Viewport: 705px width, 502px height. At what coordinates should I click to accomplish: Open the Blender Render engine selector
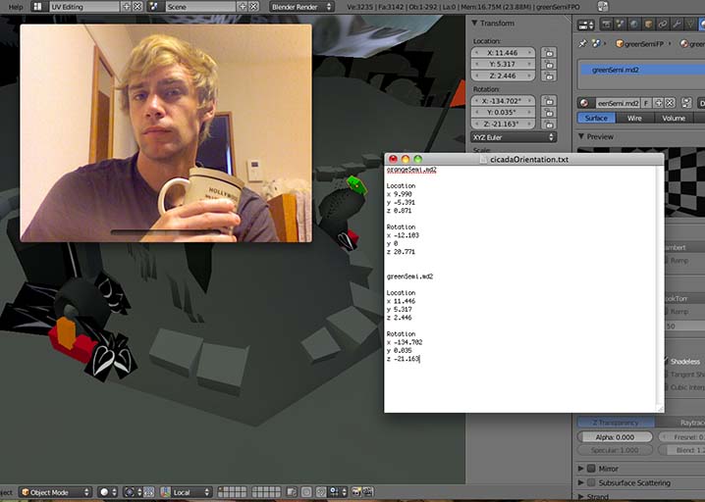[x=300, y=6]
